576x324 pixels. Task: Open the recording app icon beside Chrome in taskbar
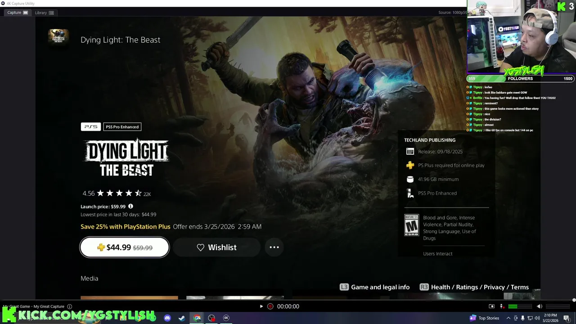211,318
